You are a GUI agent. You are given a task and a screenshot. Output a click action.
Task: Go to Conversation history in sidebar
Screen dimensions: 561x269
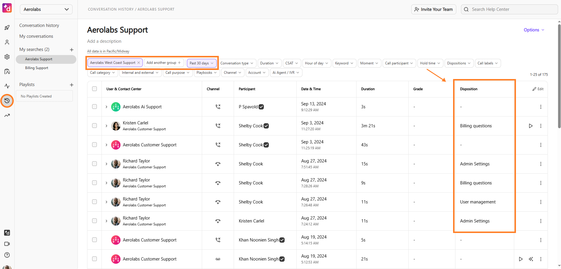(39, 25)
